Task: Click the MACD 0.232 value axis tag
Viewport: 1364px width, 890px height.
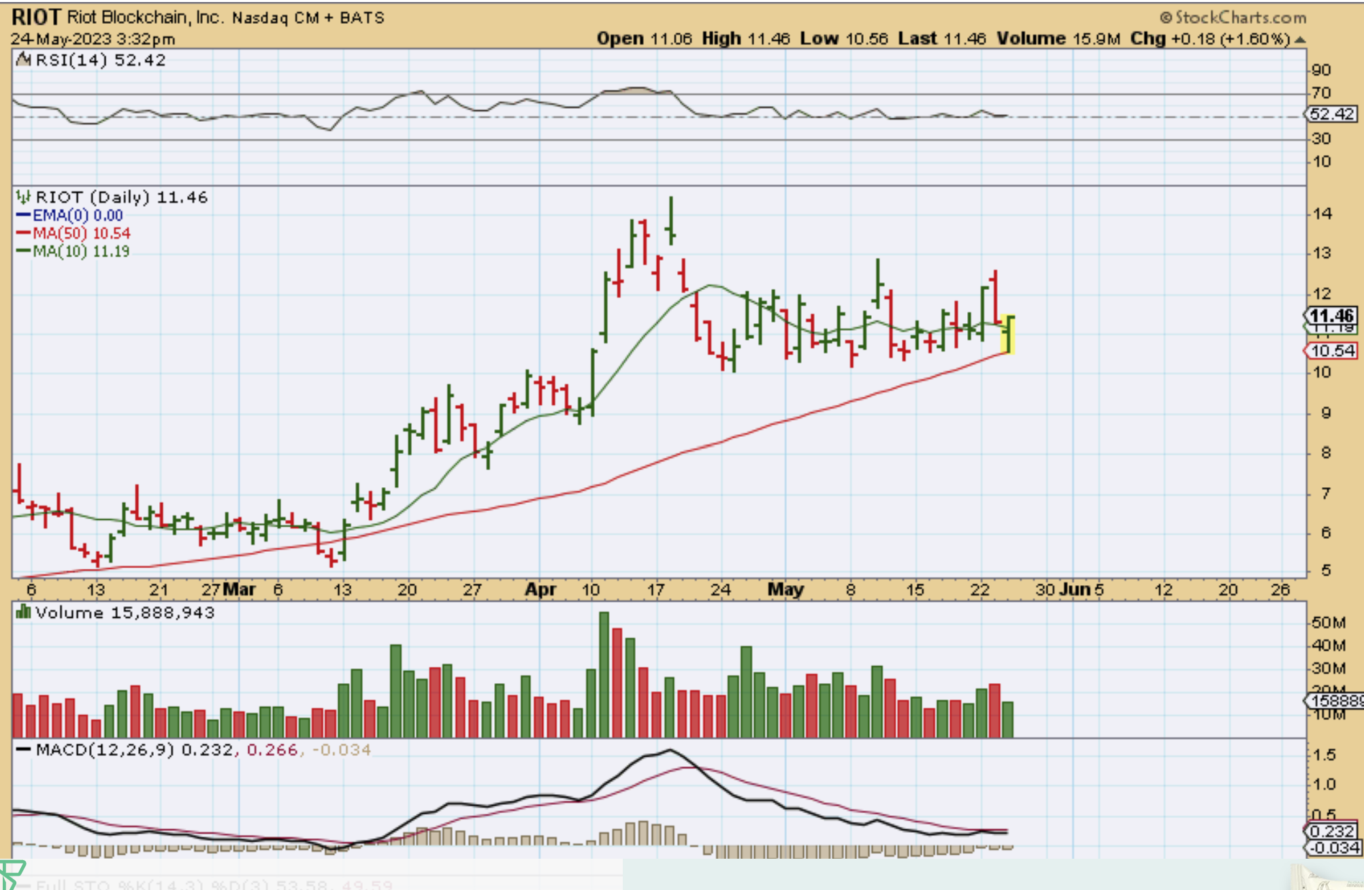Action: coord(1331,831)
